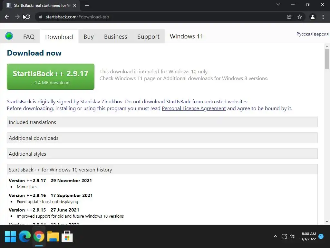This screenshot has height=248, width=330.
Task: Switch to the Windows 11 tab
Action: point(186,36)
